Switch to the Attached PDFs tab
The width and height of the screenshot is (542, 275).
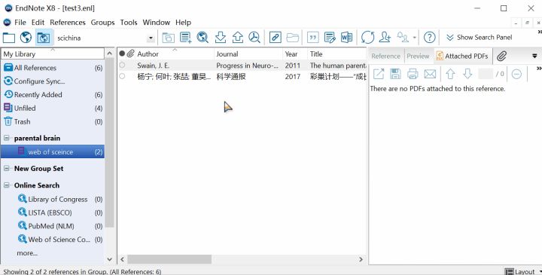coord(462,56)
